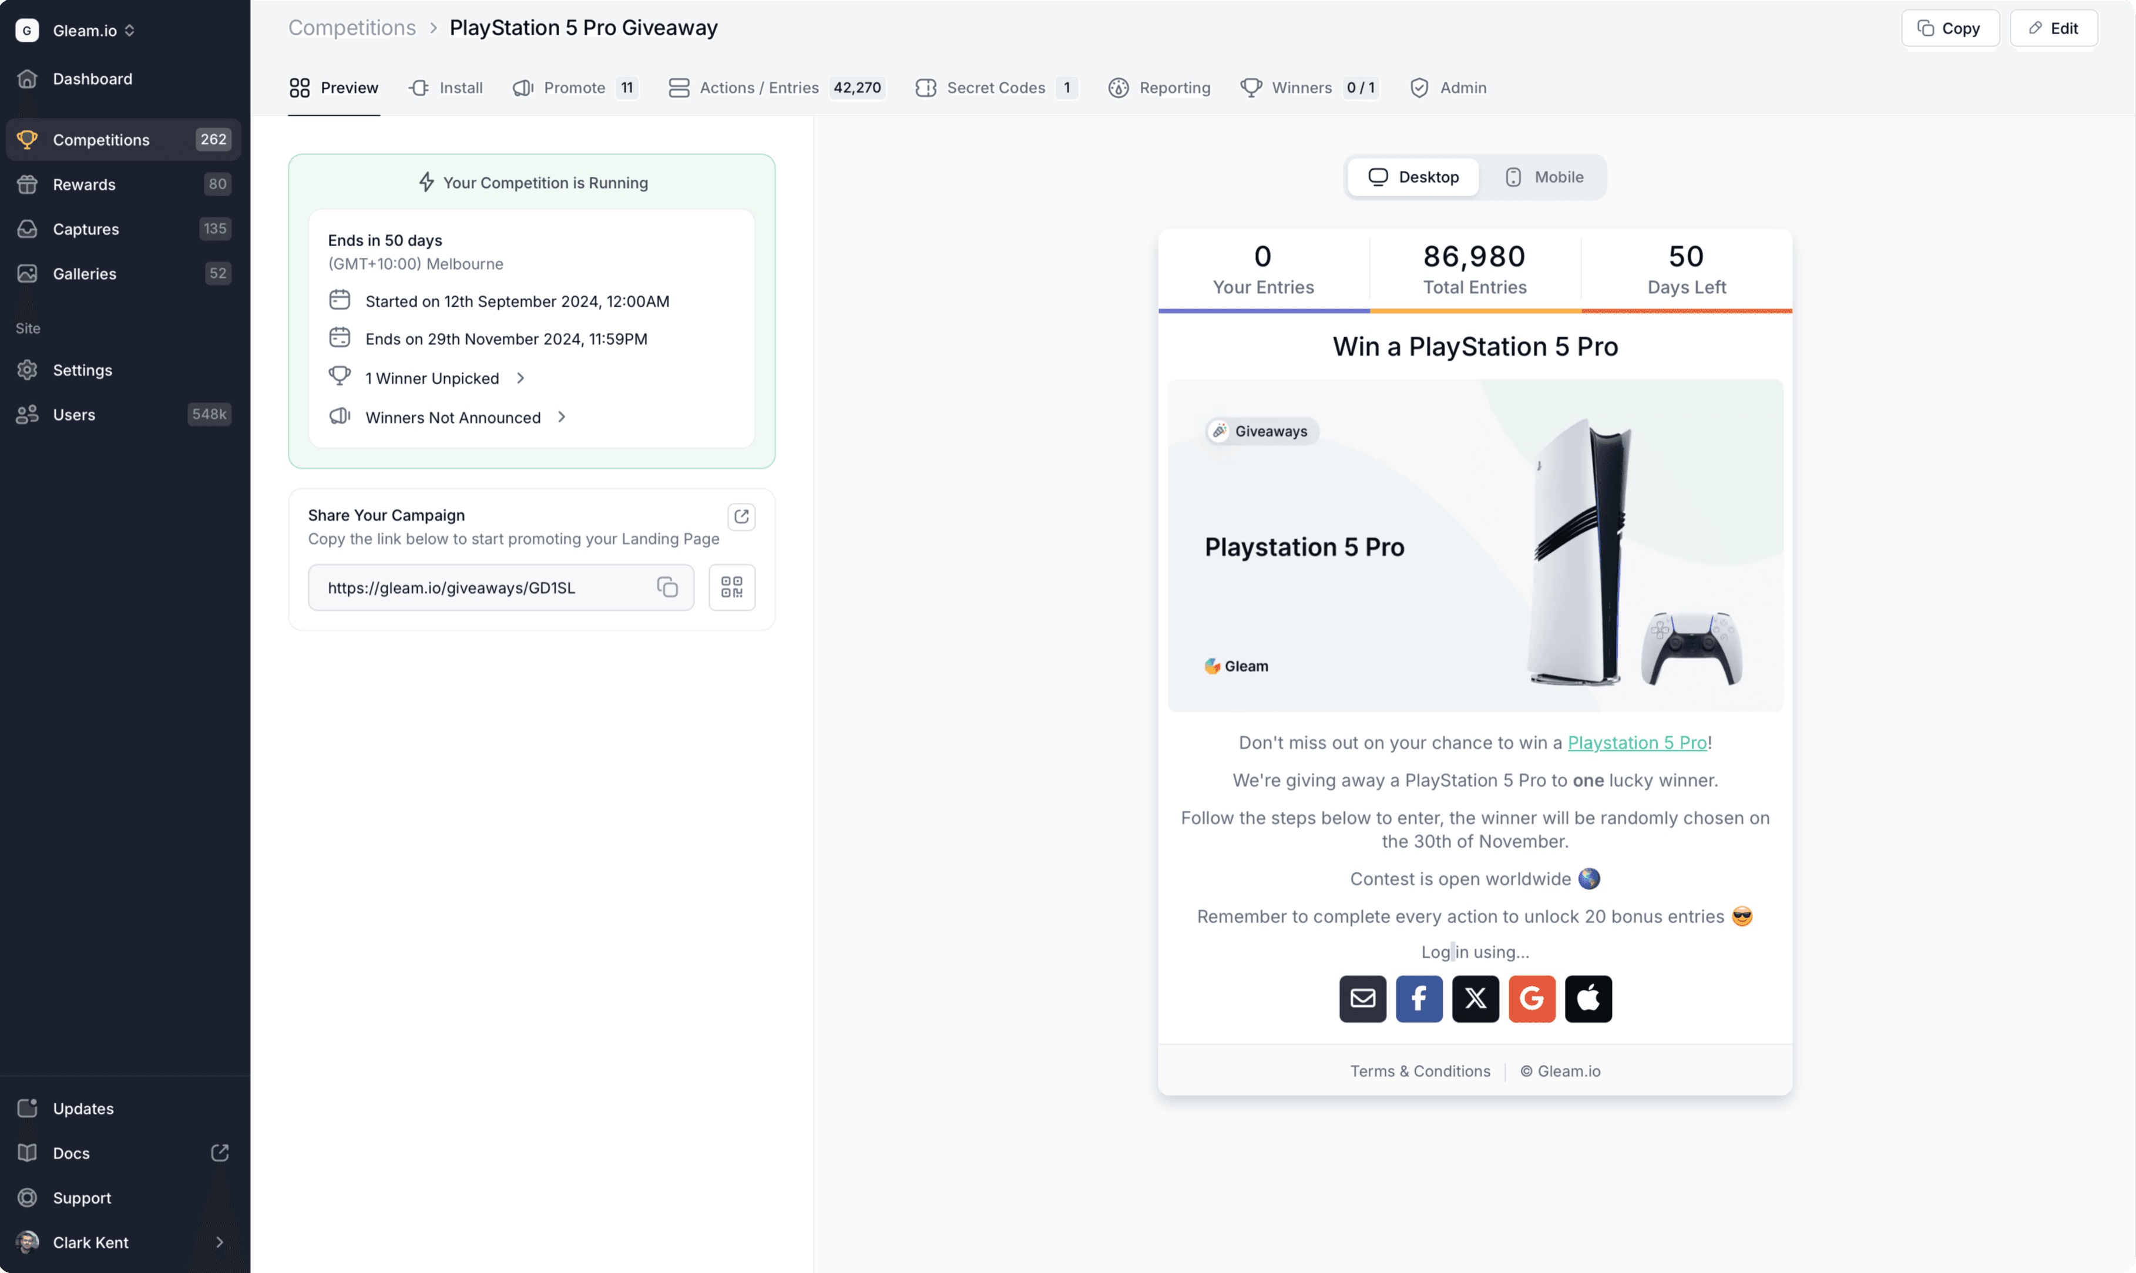Viewport: 2136px width, 1273px height.
Task: Log in using the Google icon
Action: point(1532,999)
